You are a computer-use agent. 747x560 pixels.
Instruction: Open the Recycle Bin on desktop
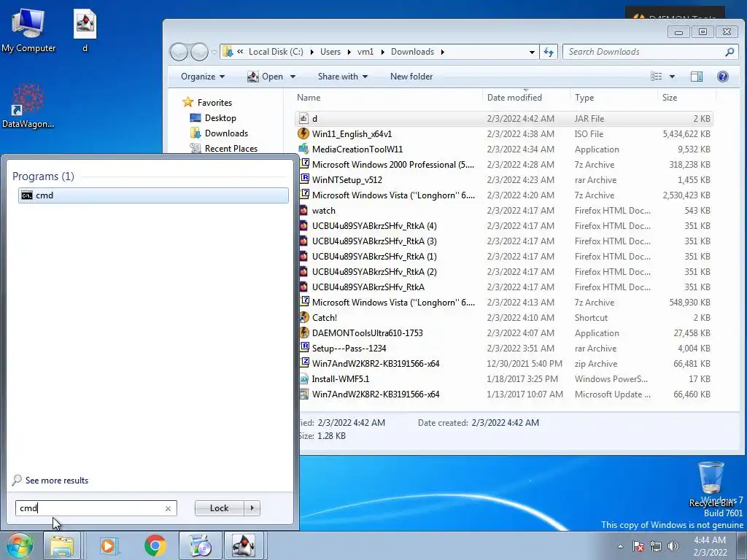pyautogui.click(x=711, y=483)
